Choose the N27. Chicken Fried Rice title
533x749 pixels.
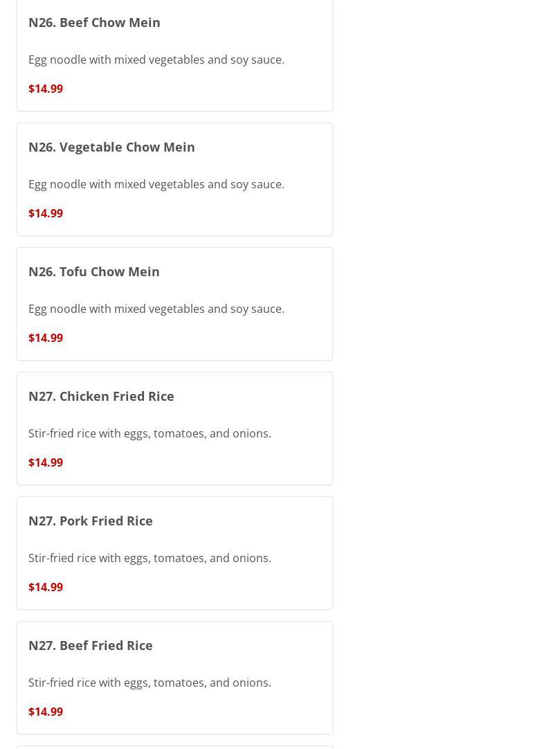click(x=101, y=396)
